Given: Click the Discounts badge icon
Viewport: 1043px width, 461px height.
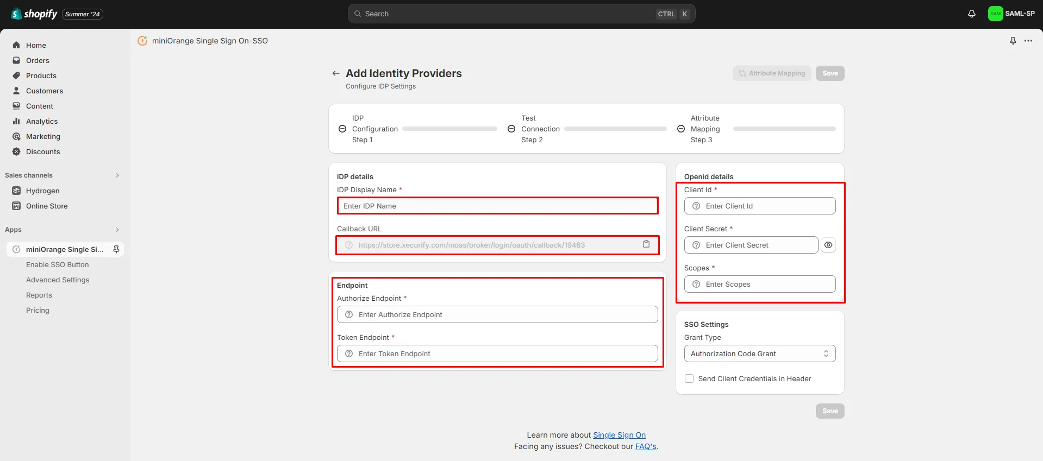Looking at the screenshot, I should (16, 151).
